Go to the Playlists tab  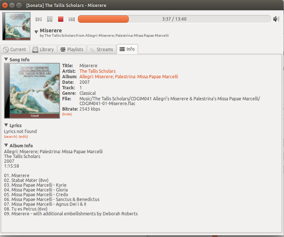pos(72,49)
